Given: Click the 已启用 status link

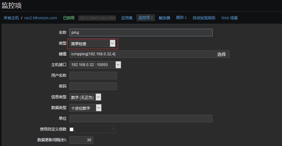Looking at the screenshot, I should tap(69, 18).
